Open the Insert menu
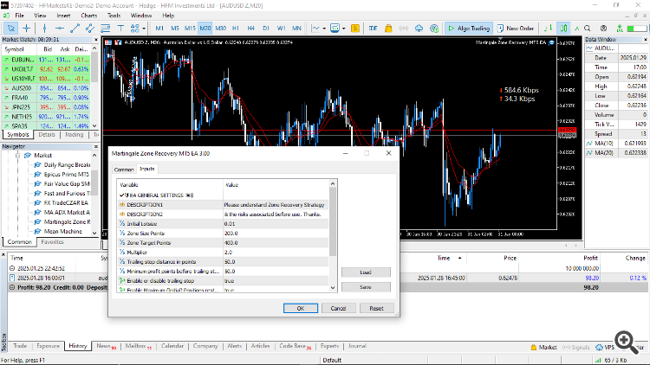The height and width of the screenshot is (365, 650). 63,16
